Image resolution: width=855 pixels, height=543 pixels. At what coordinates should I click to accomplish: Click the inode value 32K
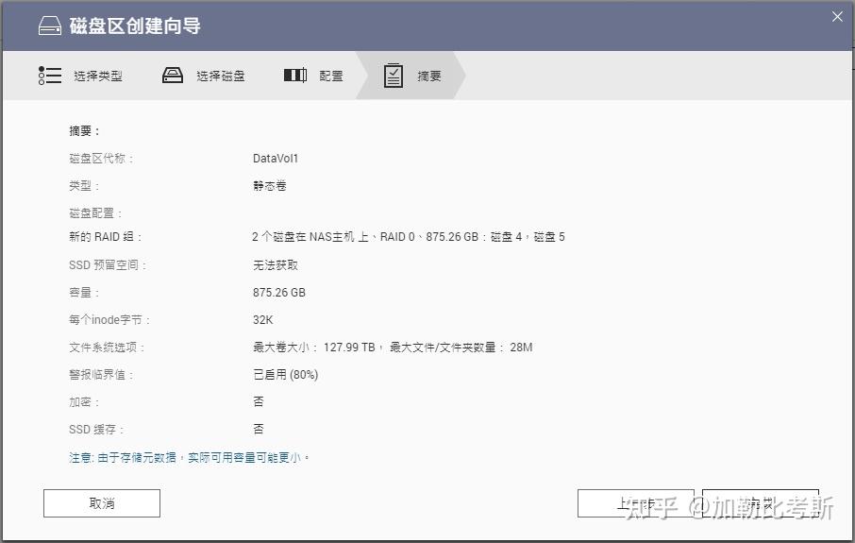click(x=263, y=320)
